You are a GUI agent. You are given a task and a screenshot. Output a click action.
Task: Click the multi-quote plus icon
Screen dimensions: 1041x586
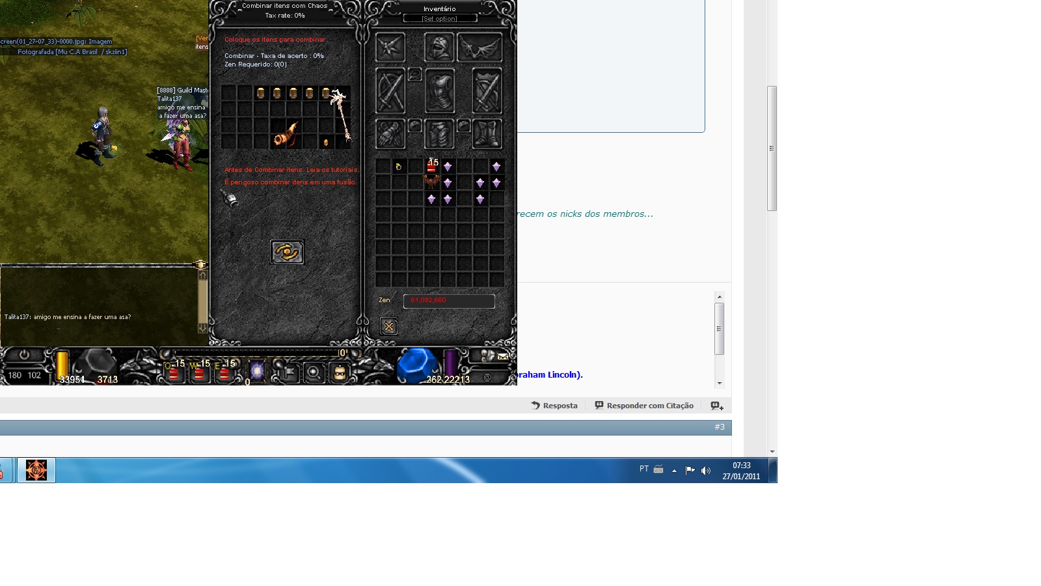click(x=717, y=406)
